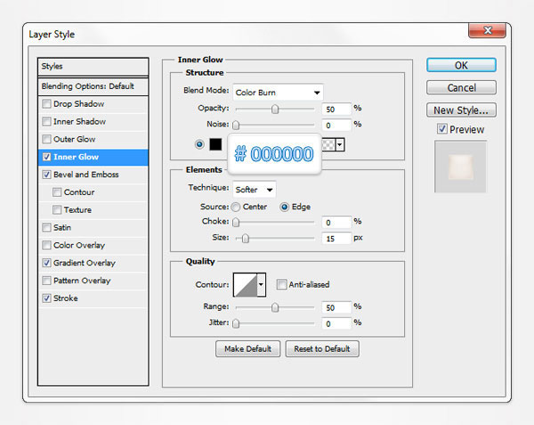This screenshot has height=425, width=534.
Task: Choose Center as the glow source
Action: (x=235, y=207)
